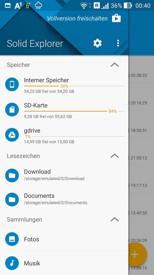Tap the Interner Speicher phone icon
The height and width of the screenshot is (275, 154).
12,84
